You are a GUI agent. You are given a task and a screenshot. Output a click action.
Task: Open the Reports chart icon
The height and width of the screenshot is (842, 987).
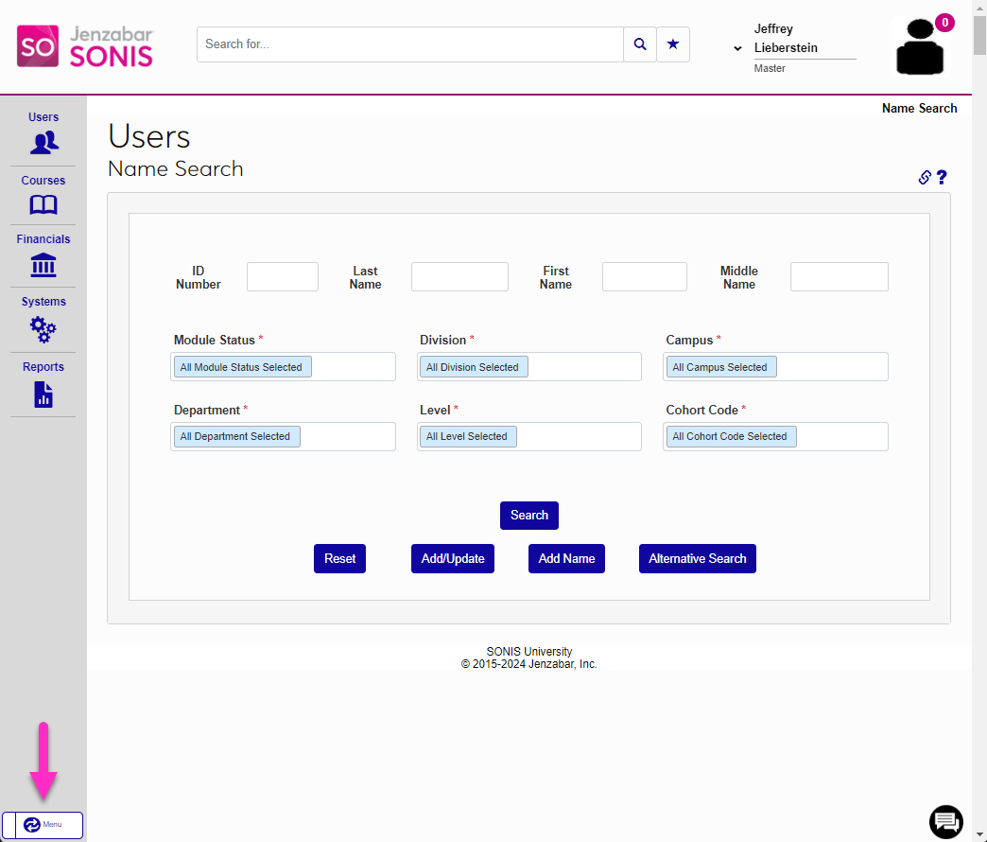tap(43, 394)
